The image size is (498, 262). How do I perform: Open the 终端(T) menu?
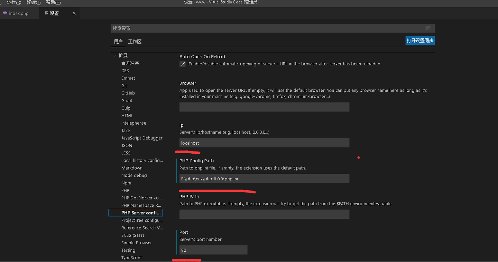[x=34, y=2]
